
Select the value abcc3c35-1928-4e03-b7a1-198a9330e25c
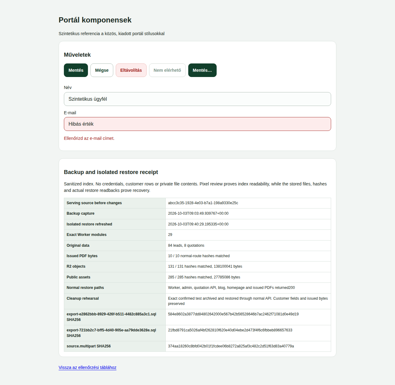[203, 203]
